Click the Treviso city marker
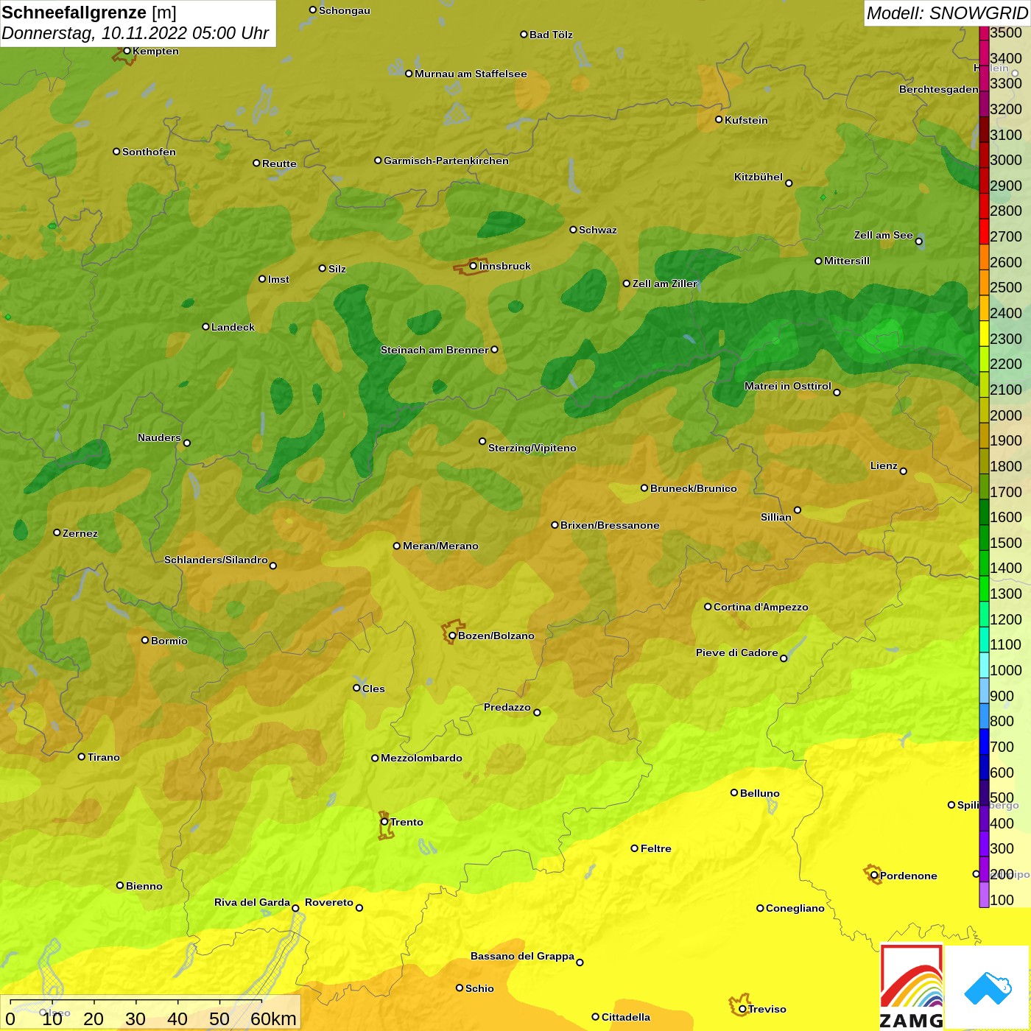Screen dimensions: 1031x1031 pos(742,1009)
